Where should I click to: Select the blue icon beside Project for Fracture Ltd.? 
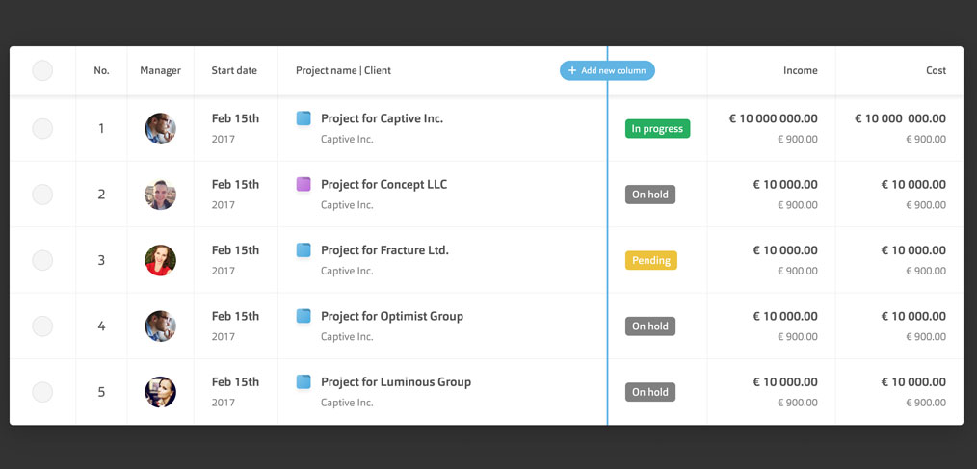[x=304, y=250]
